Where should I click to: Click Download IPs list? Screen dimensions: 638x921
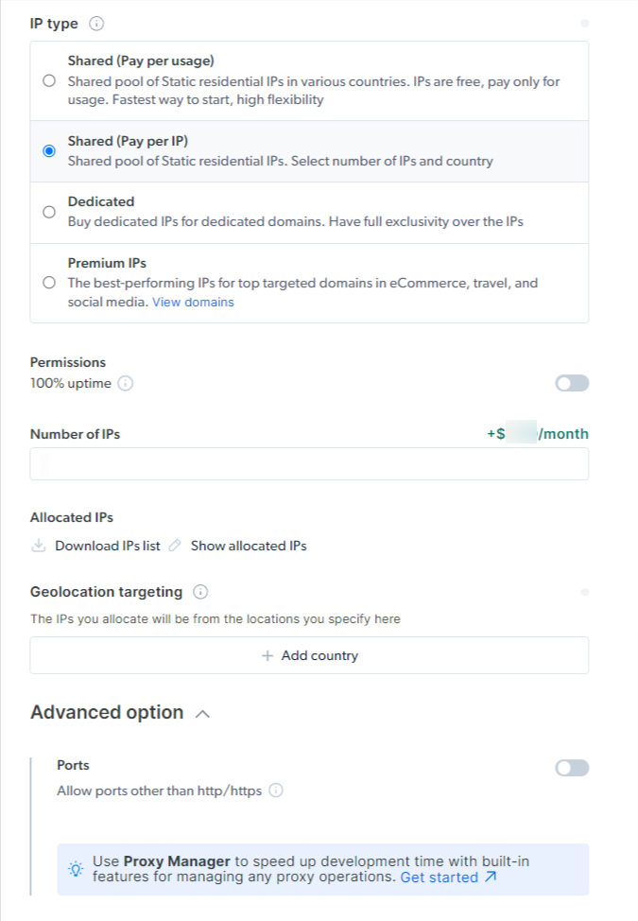pos(107,546)
